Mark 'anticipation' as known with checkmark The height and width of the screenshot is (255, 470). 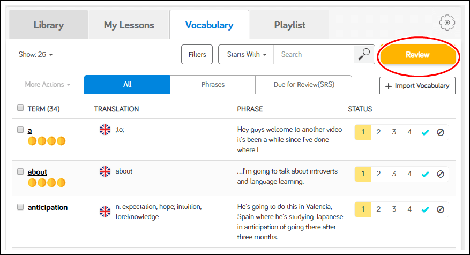click(426, 209)
